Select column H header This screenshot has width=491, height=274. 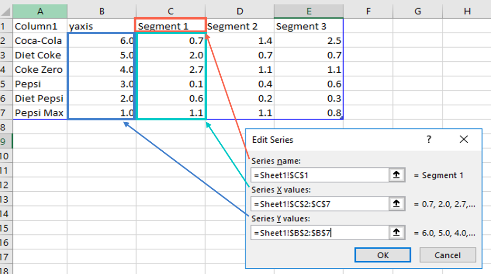pyautogui.click(x=467, y=11)
